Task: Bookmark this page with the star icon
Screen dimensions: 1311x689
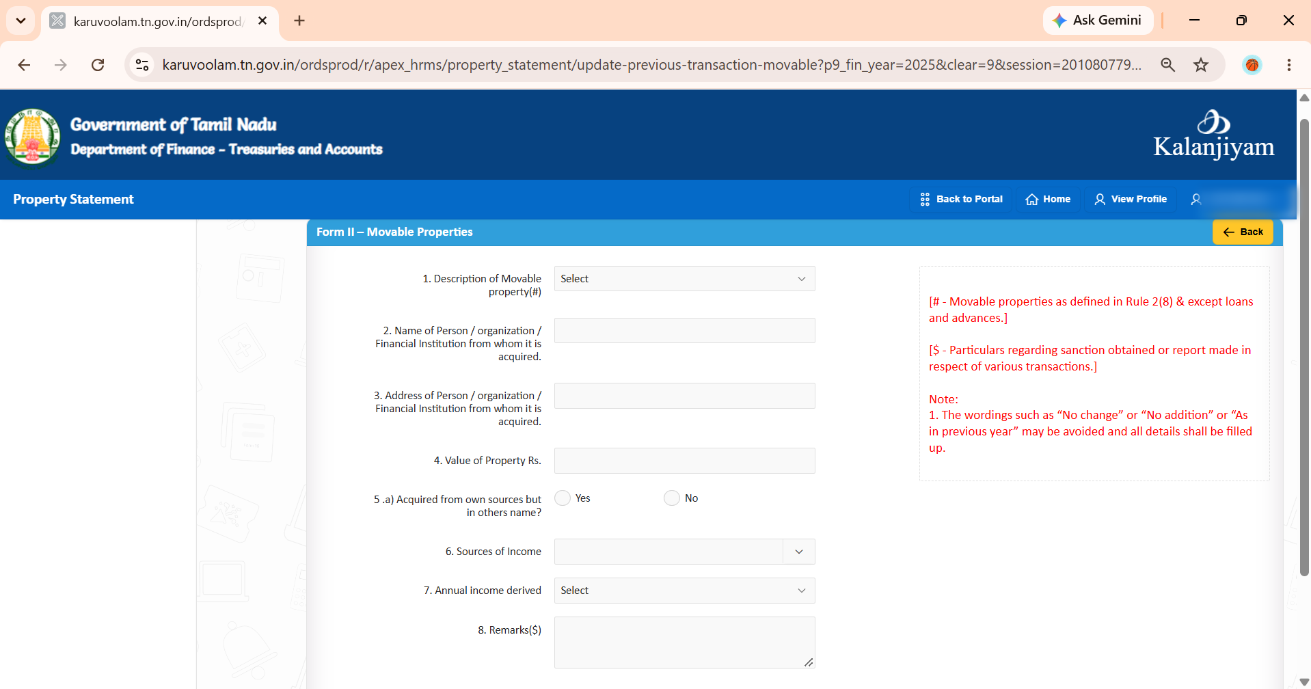Action: pyautogui.click(x=1201, y=65)
